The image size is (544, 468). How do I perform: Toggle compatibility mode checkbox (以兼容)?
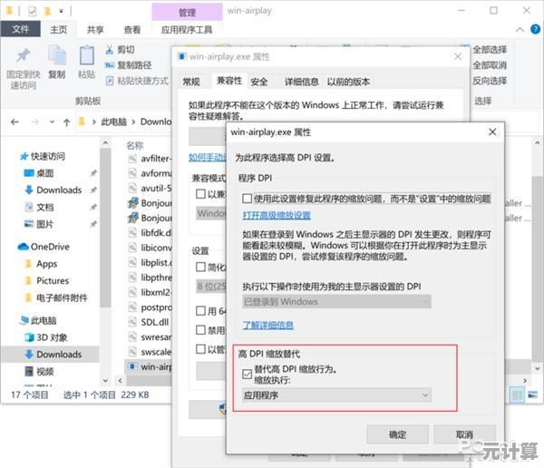(x=200, y=193)
